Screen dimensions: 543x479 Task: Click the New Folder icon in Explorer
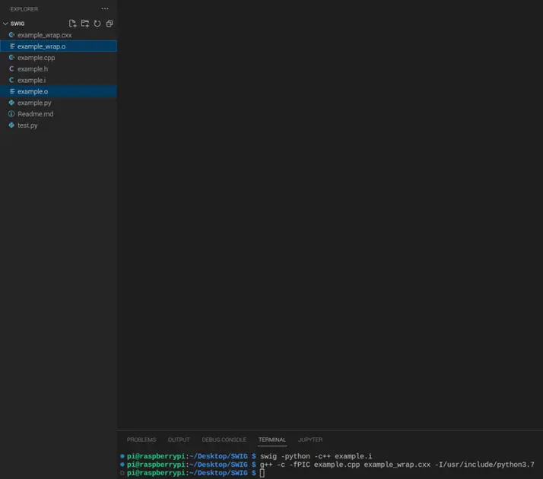[85, 24]
